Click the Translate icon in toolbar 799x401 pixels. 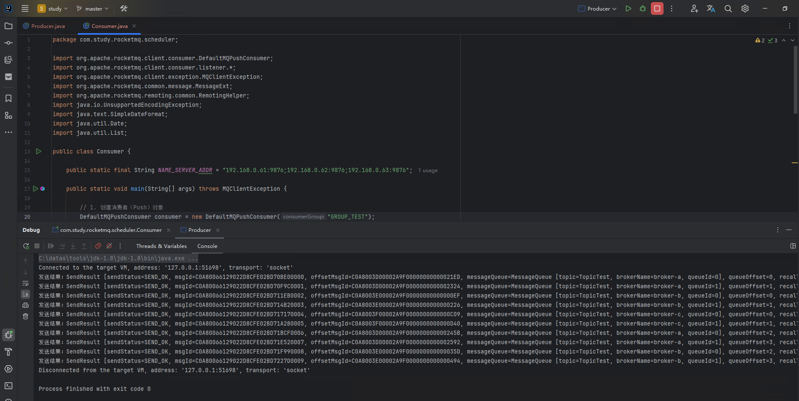711,8
